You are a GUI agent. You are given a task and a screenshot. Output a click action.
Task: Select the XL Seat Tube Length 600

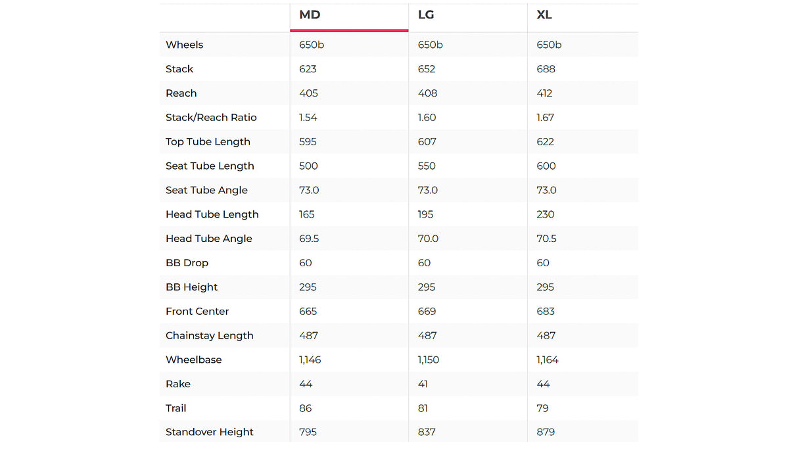[x=546, y=166]
